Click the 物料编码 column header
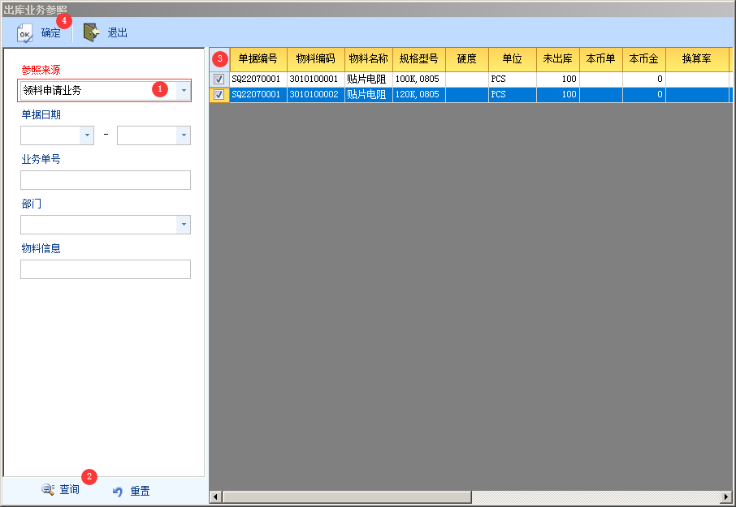This screenshot has width=736, height=507. click(316, 59)
